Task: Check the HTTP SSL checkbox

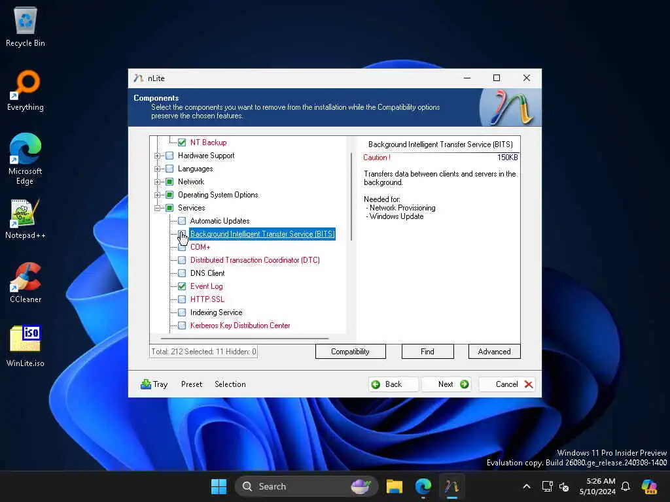Action: click(x=182, y=299)
